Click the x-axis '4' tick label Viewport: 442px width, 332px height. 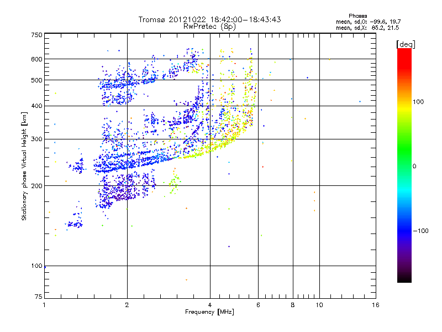coord(210,305)
